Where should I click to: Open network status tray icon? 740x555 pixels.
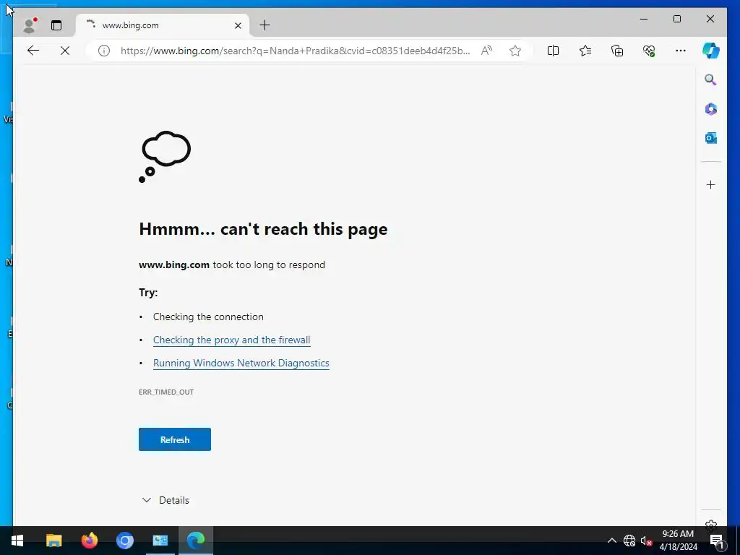629,541
